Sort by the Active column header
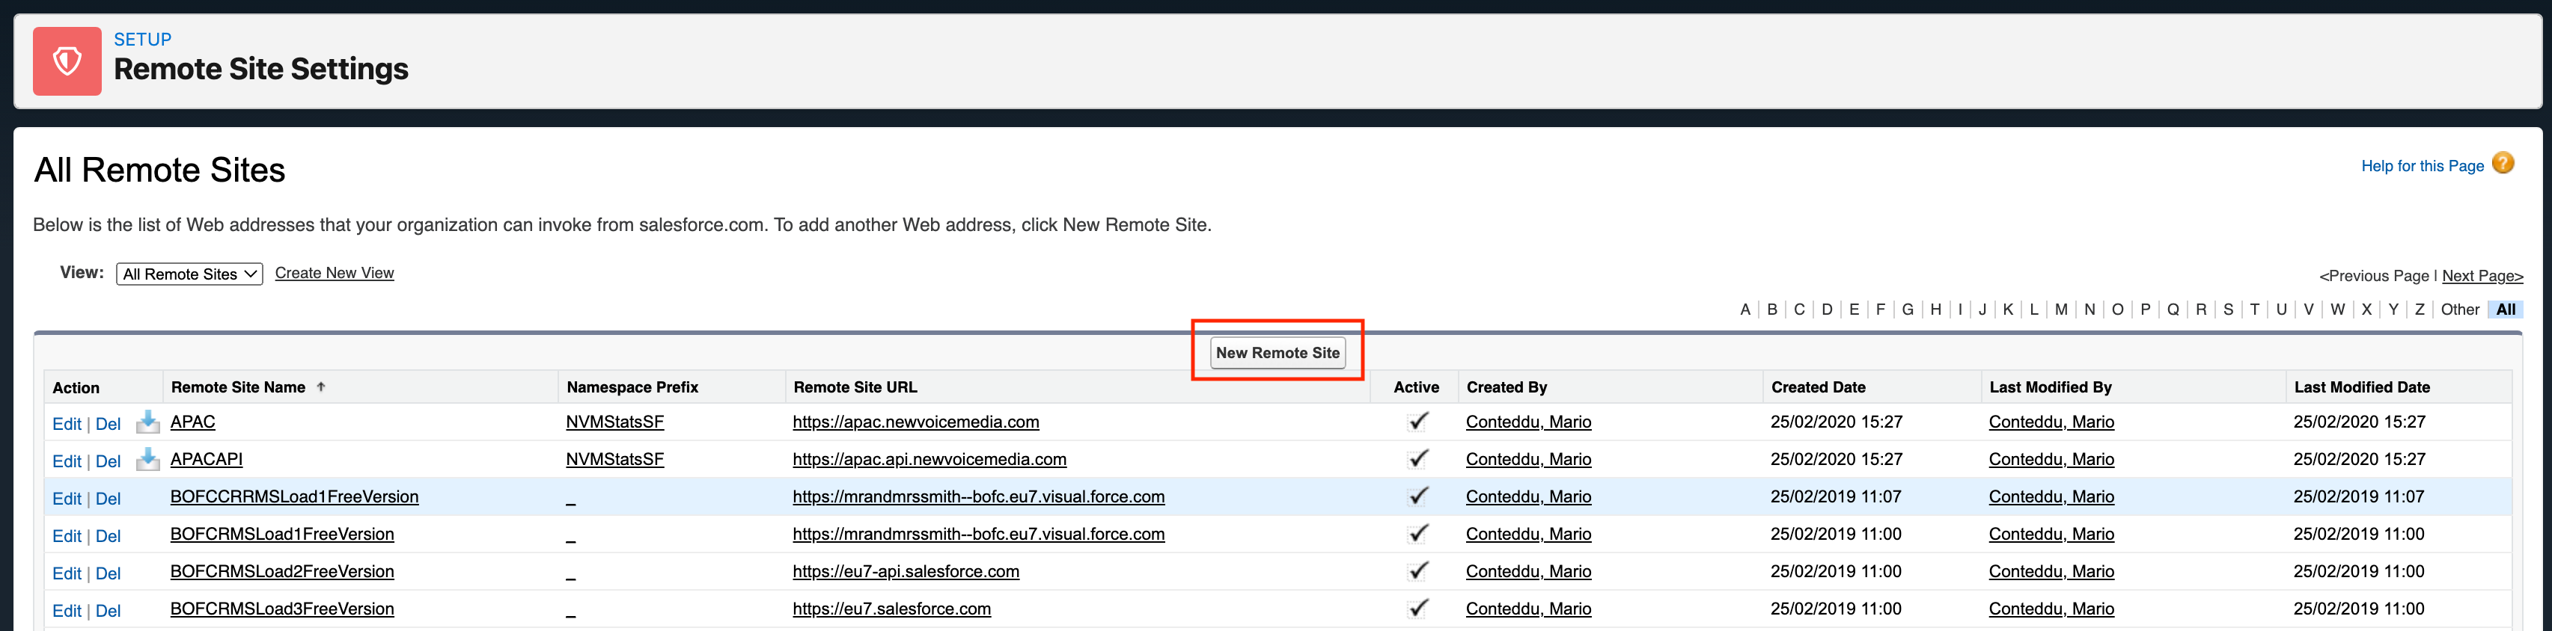Screen dimensions: 2552x631 (x=1416, y=388)
